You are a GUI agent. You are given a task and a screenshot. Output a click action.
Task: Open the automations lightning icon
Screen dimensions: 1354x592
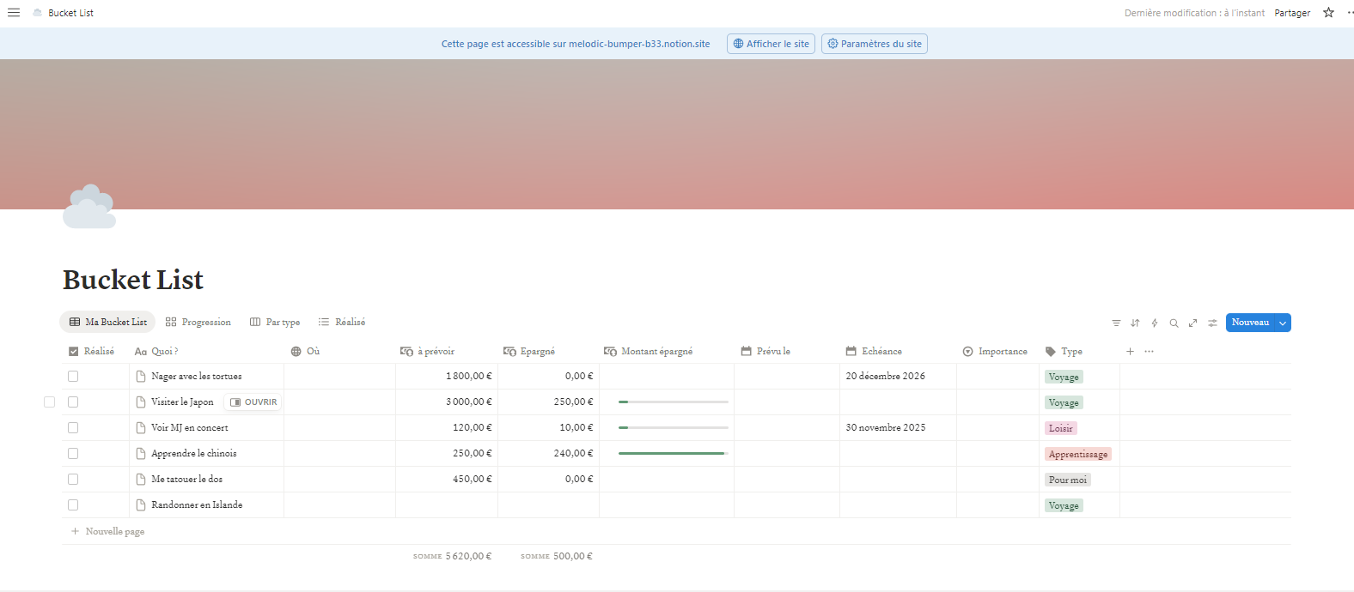pyautogui.click(x=1155, y=323)
